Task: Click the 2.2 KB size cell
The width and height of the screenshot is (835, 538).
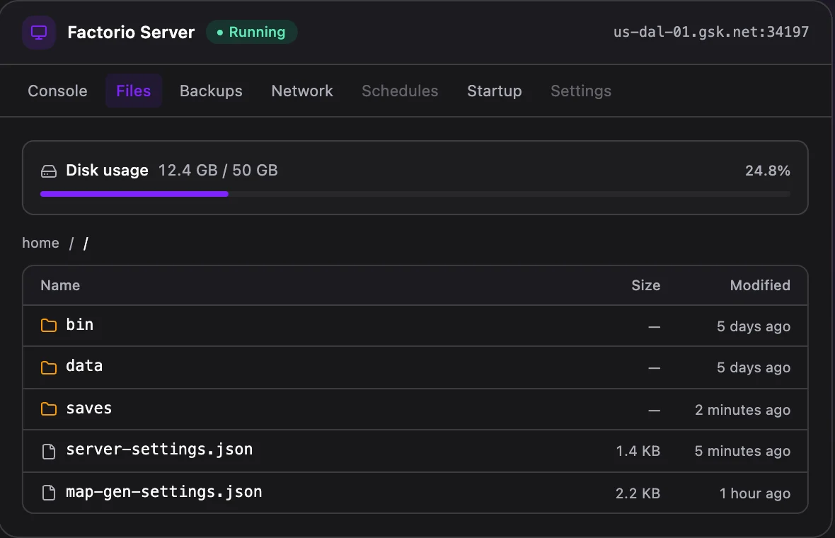Action: [x=638, y=494]
